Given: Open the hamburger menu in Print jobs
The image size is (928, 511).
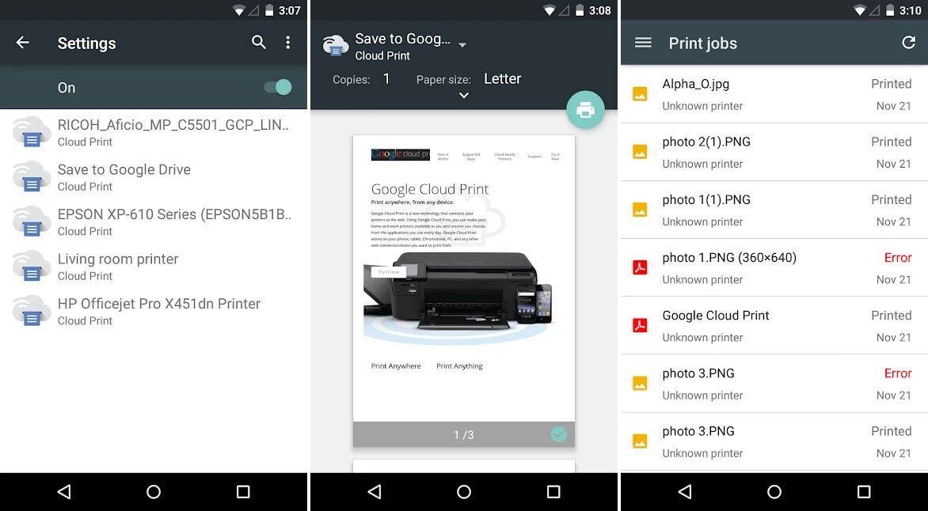Looking at the screenshot, I should (x=643, y=43).
